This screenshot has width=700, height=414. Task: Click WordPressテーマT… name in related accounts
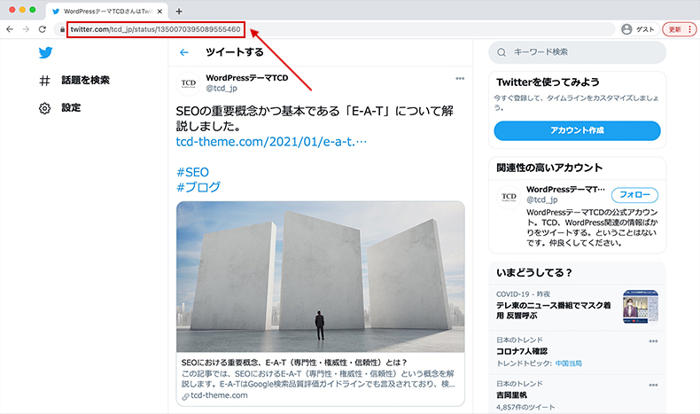tap(565, 190)
